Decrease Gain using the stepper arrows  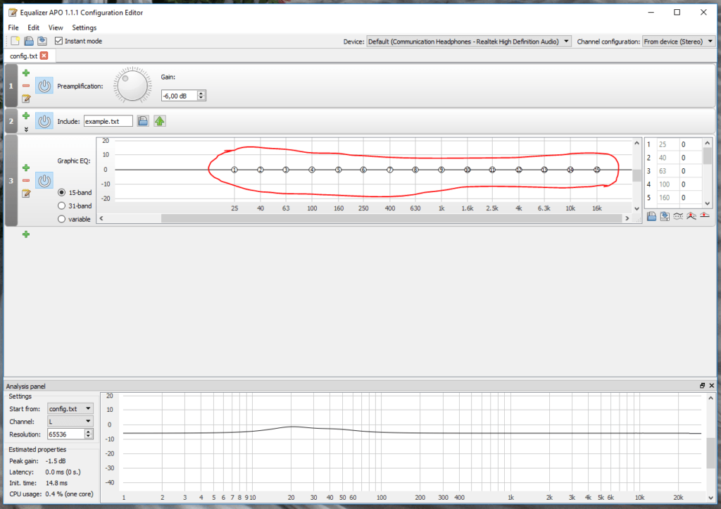[x=202, y=98]
